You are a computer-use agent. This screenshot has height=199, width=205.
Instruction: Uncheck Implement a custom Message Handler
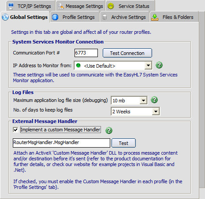coord(15,130)
